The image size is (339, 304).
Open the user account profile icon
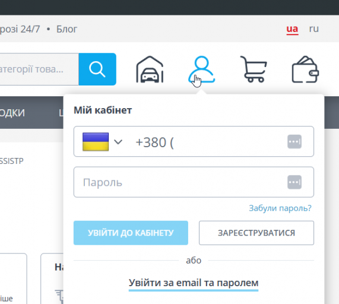[201, 69]
